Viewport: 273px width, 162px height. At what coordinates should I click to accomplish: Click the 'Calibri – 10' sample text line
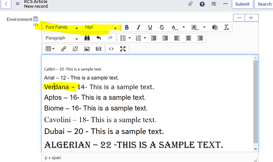[73, 69]
